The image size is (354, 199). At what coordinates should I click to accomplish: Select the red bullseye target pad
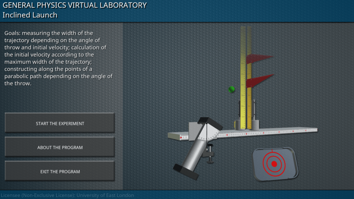coord(274,164)
